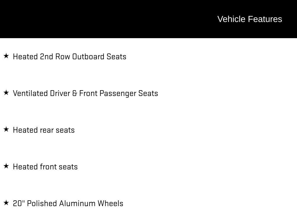Choose the Heated rear seats feature text
This screenshot has width=297, height=222.
[44, 130]
